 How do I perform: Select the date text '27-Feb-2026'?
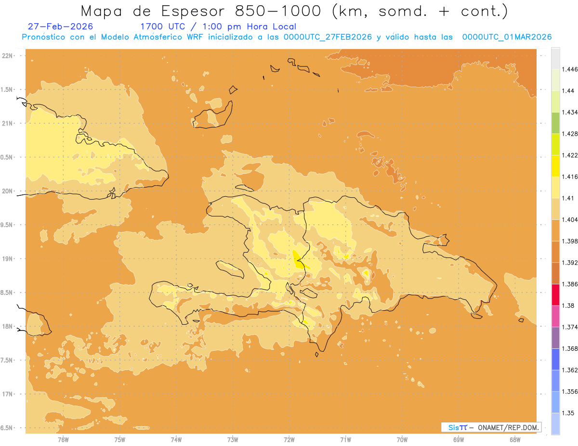point(61,26)
